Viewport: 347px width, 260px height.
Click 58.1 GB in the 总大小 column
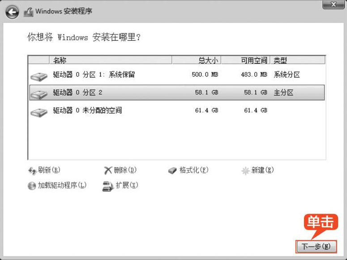[x=207, y=92]
